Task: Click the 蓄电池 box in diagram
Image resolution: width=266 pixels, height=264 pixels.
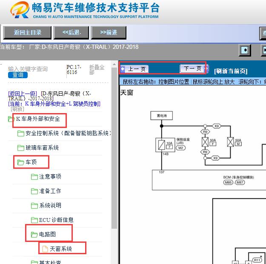Action: coord(162,116)
